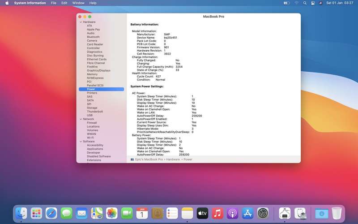Launch Safari from the Dock
The height and width of the screenshot is (224, 358).
[x=51, y=213]
